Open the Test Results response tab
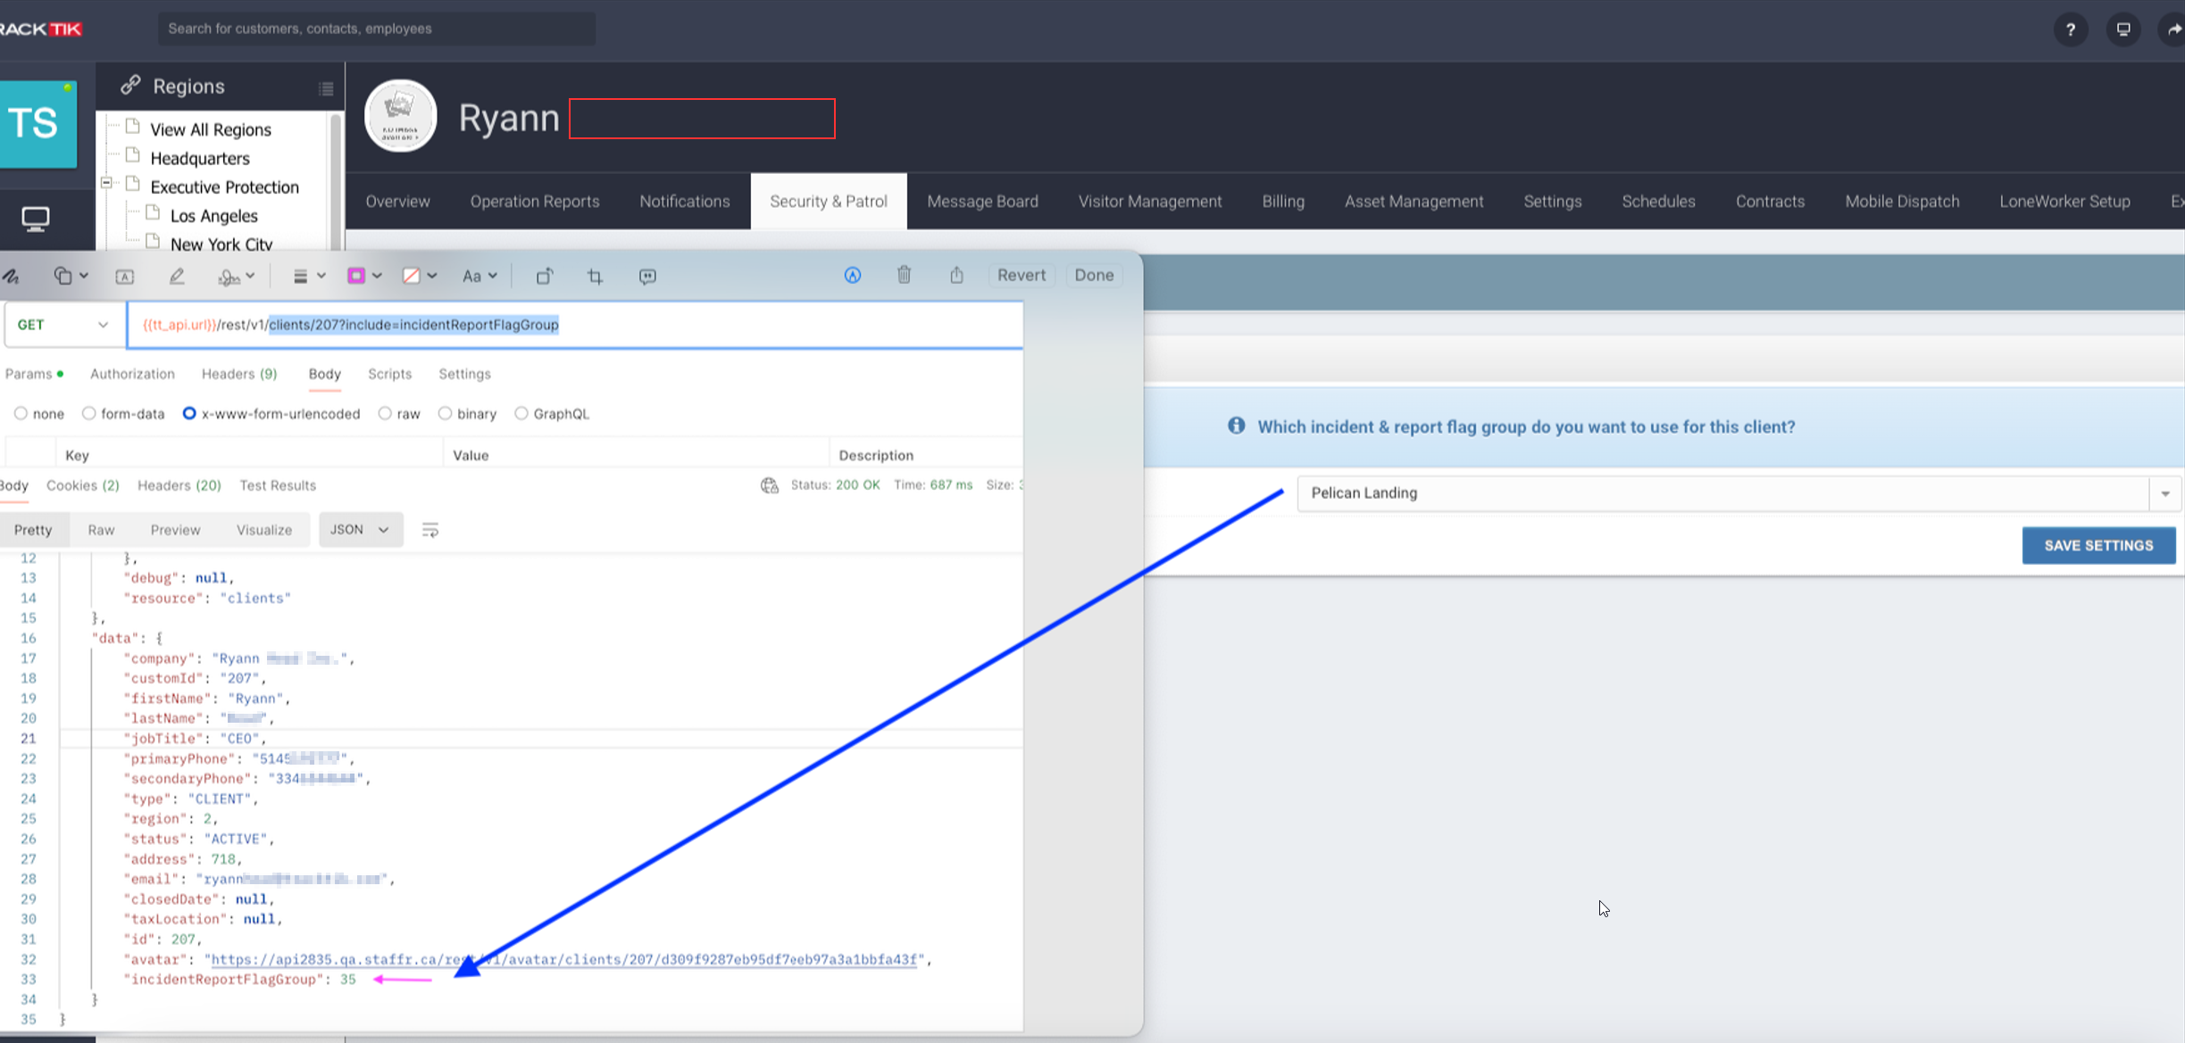Viewport: 2185px width, 1043px height. [278, 485]
